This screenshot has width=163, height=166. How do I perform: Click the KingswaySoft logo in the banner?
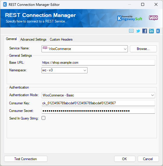tap(130, 18)
